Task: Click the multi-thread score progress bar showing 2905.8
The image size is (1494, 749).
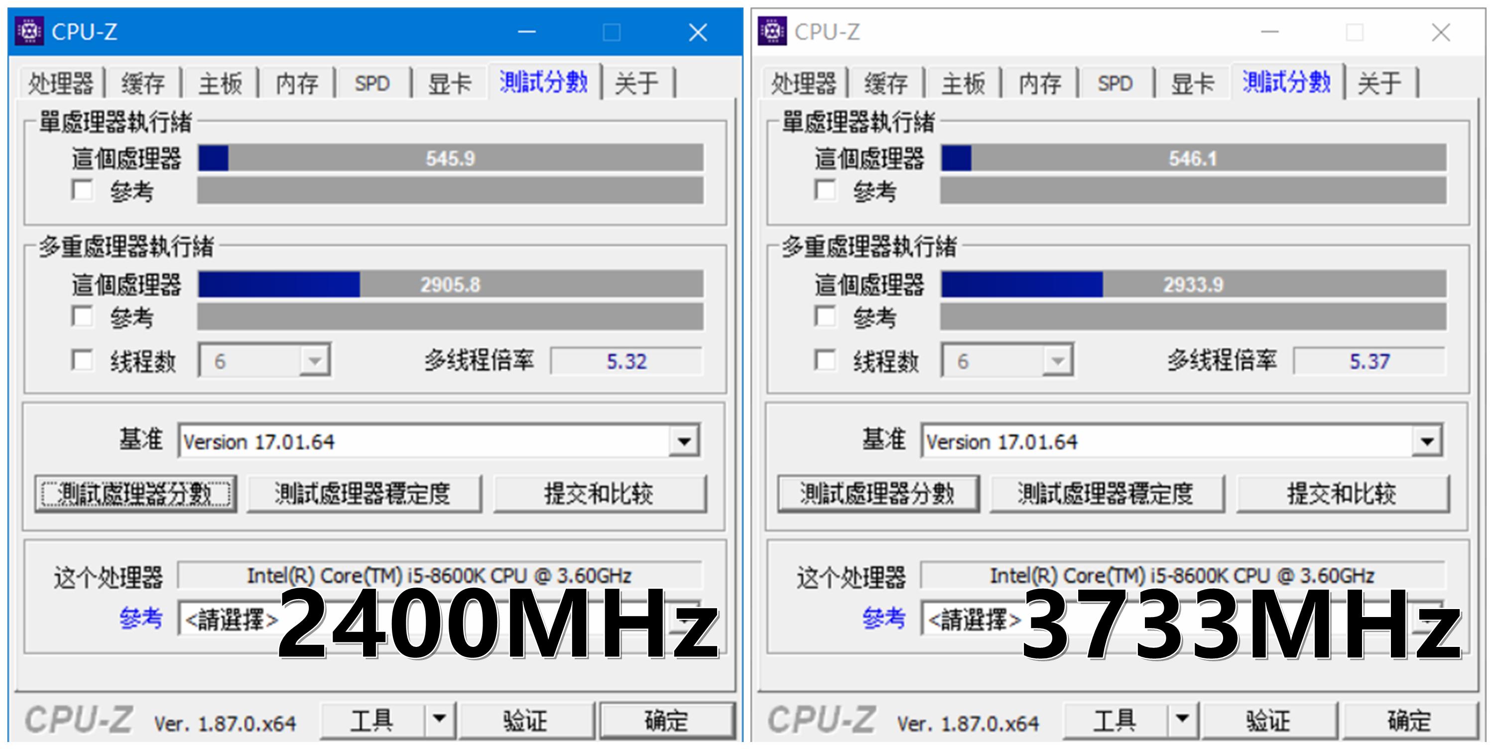Action: pyautogui.click(x=451, y=284)
